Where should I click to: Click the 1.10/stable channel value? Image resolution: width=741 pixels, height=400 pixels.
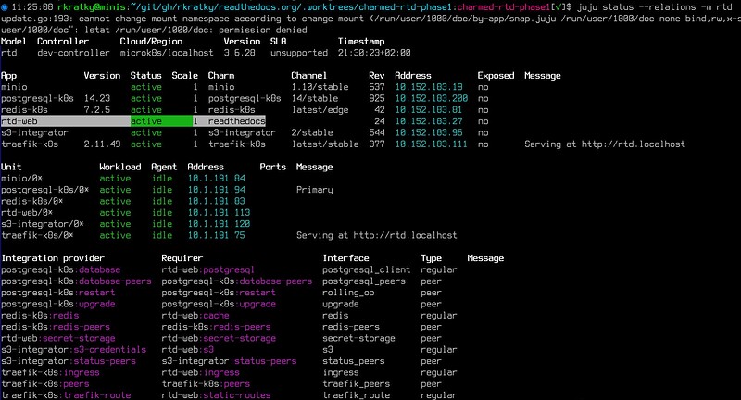320,87
